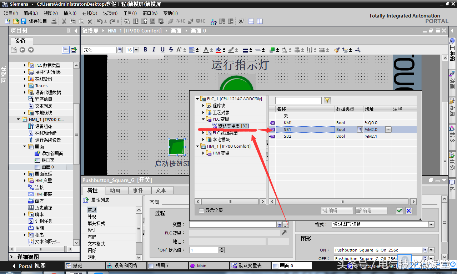This screenshot has height=274, width=457.
Task: Open the address dropdown on SB1 row
Action: (388, 130)
